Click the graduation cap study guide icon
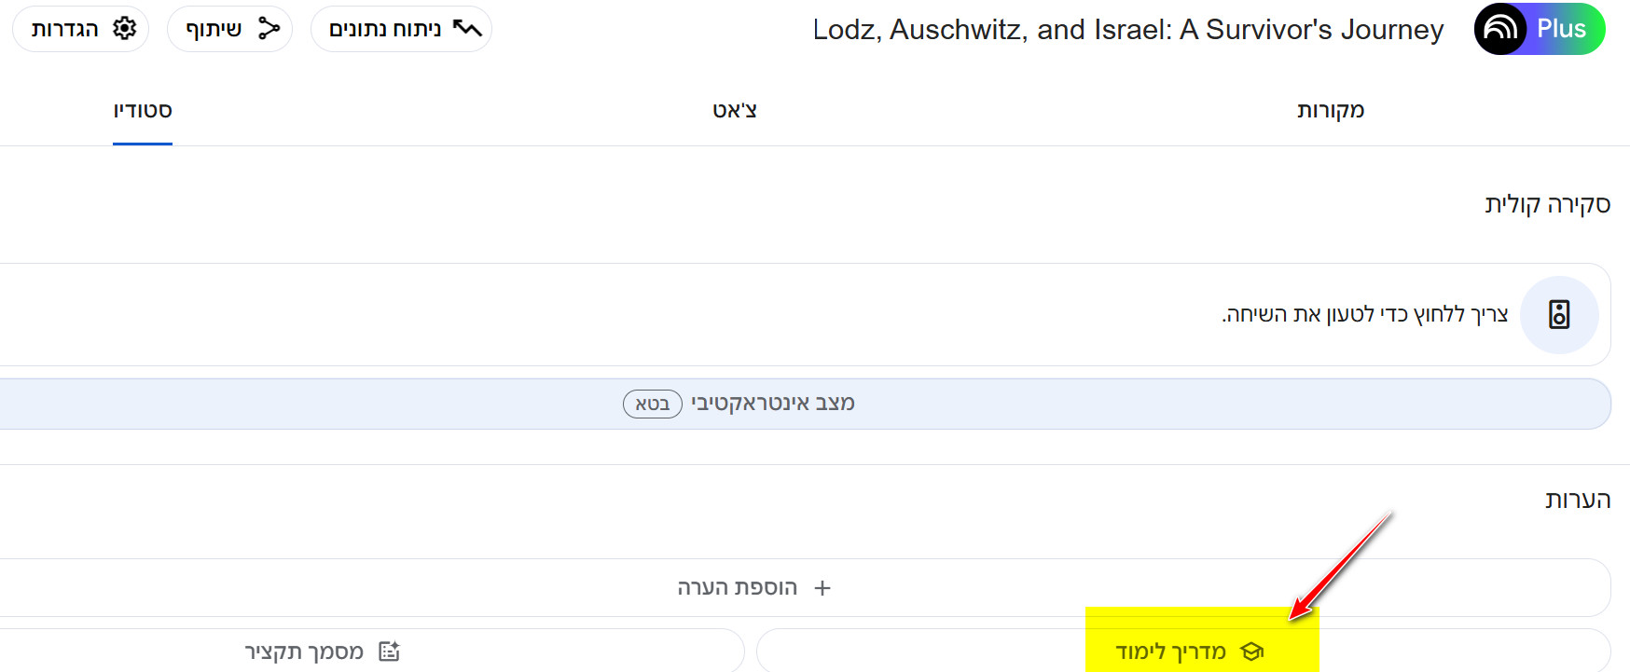This screenshot has height=672, width=1630. tap(1252, 651)
